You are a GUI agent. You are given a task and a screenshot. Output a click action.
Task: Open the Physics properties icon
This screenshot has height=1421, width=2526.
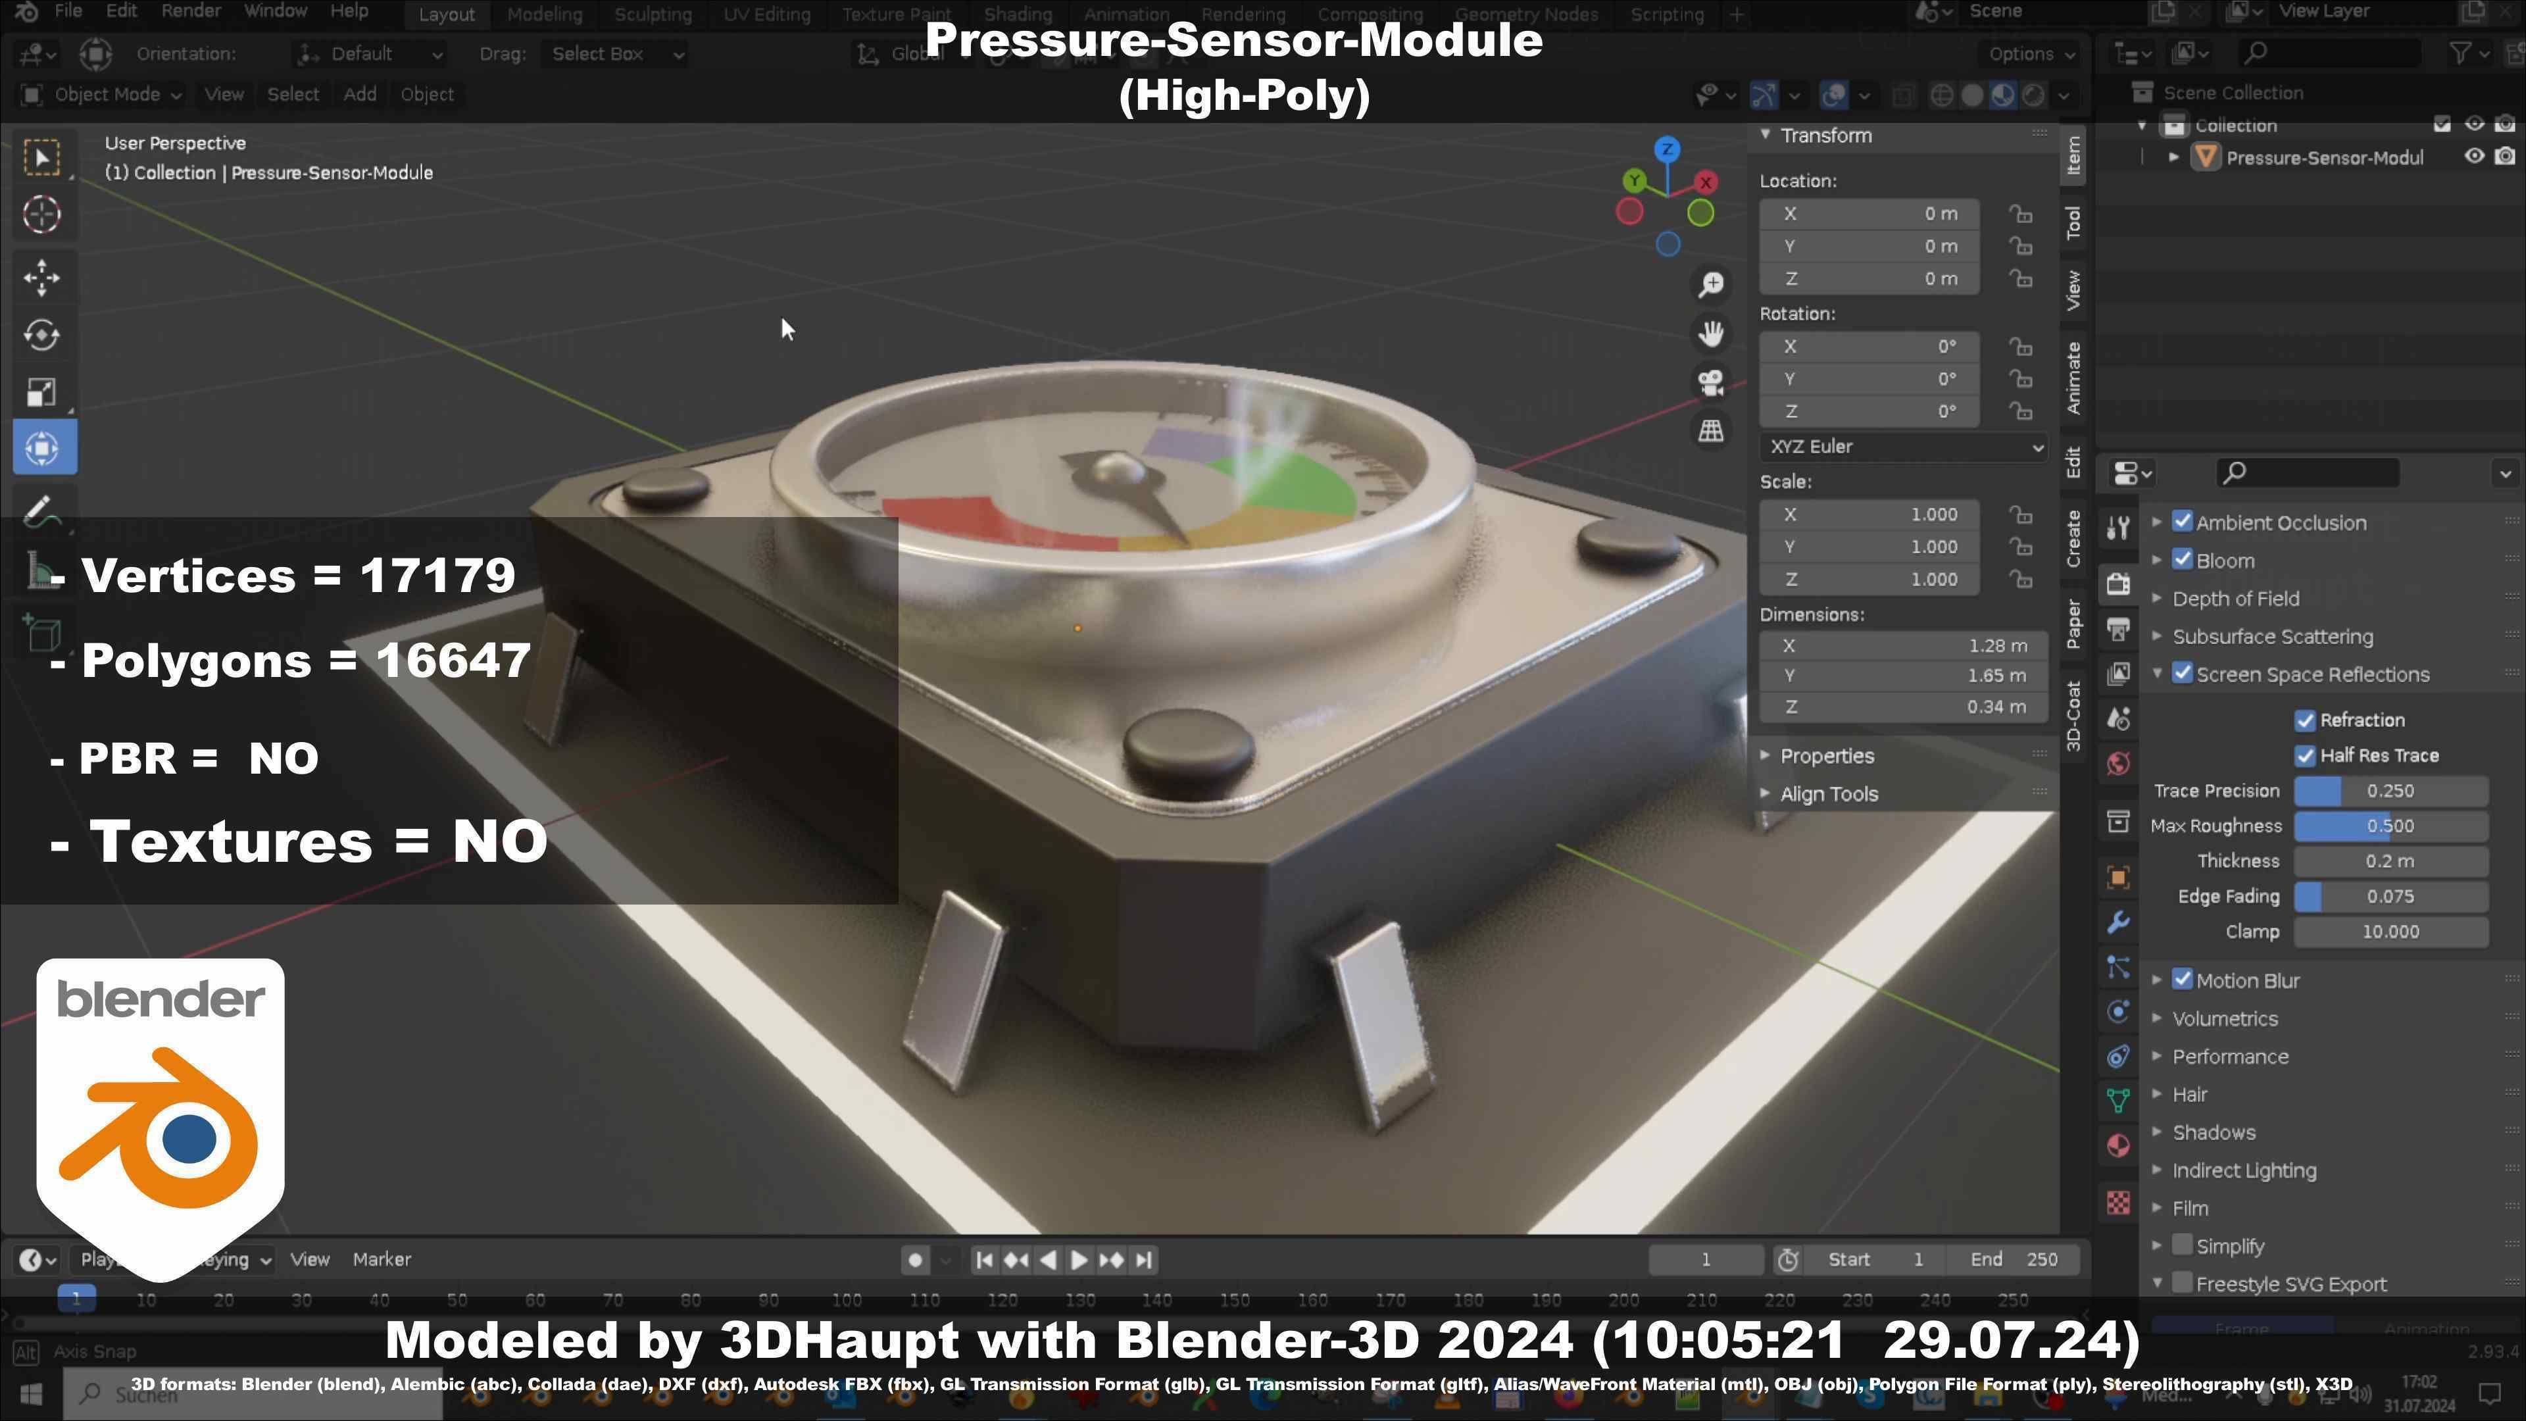click(2118, 1012)
